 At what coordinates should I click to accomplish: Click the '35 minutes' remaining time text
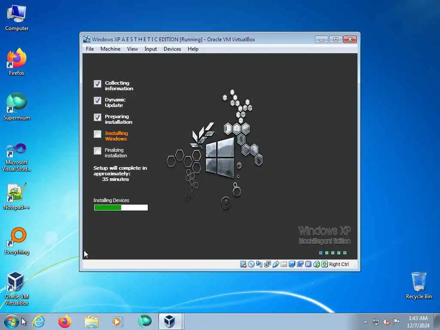(x=116, y=179)
